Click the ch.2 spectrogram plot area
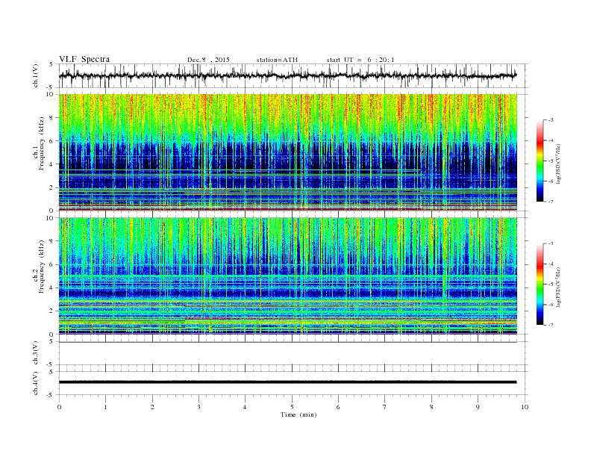This screenshot has height=457, width=591. click(x=287, y=276)
